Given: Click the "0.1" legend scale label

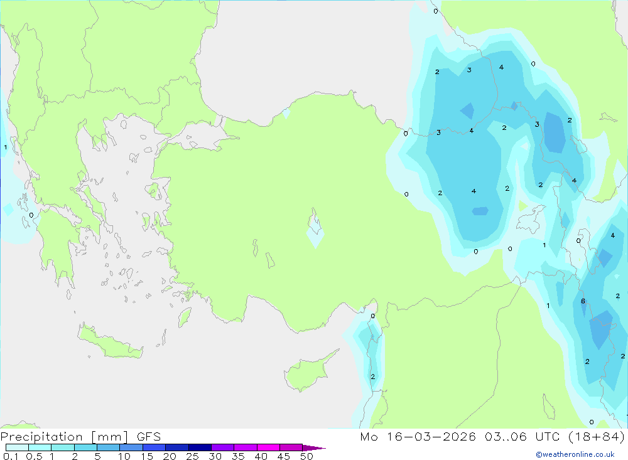Looking at the screenshot, I should tap(11, 456).
